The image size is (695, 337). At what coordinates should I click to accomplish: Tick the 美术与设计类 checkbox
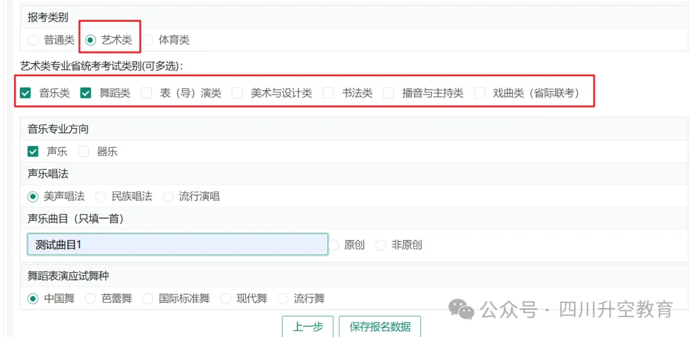(x=237, y=93)
